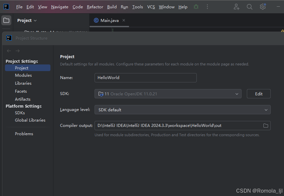The width and height of the screenshot is (284, 196).
Task: Open the Help menu
Action: tap(183, 7)
